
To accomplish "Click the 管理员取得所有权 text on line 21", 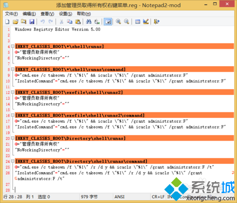I will tap(39, 144).
